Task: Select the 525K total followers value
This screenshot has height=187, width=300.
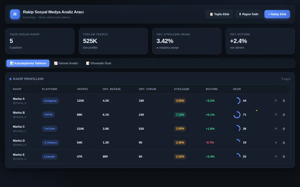Action: pyautogui.click(x=90, y=41)
